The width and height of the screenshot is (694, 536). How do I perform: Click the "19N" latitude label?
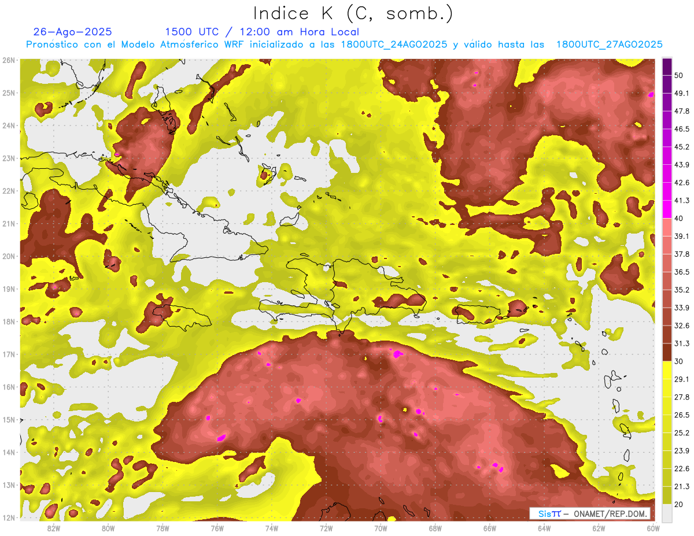[9, 289]
